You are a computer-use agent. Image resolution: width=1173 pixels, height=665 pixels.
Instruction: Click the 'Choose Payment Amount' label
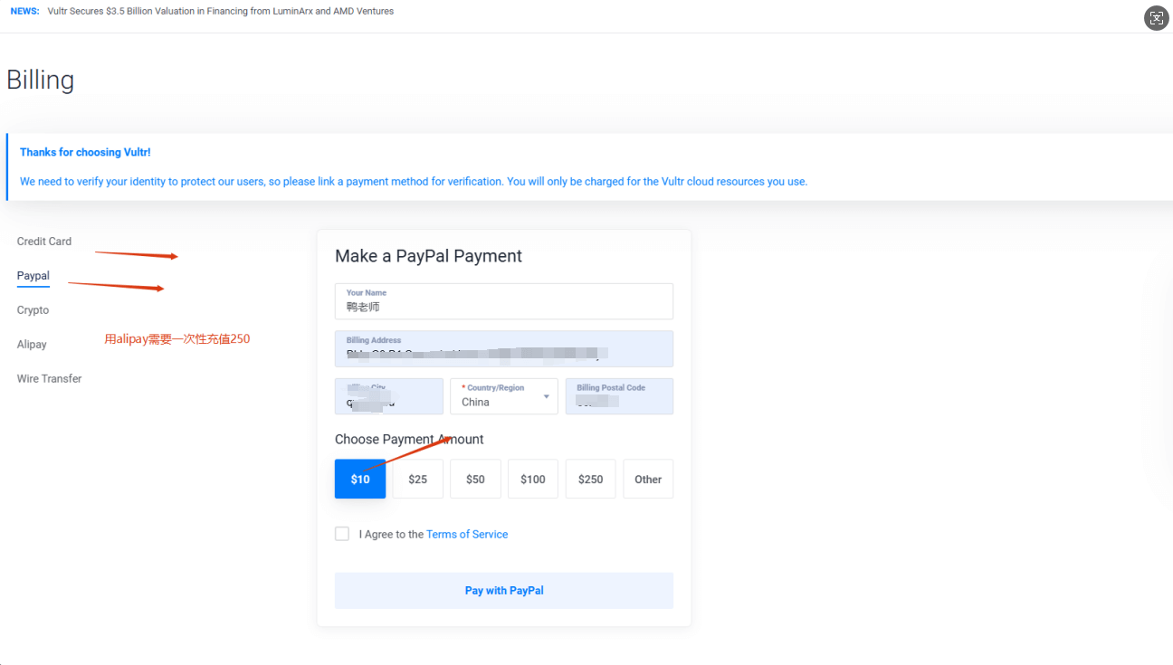click(x=409, y=440)
